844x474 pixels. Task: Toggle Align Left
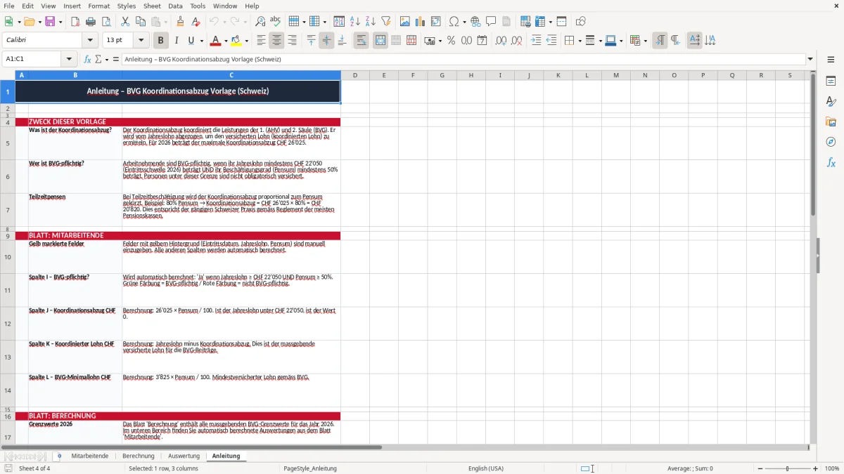261,41
